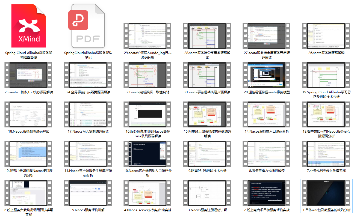357x221 pixels.
Task: Click the label '26.seata服务端源码解读'
Action: point(326,53)
